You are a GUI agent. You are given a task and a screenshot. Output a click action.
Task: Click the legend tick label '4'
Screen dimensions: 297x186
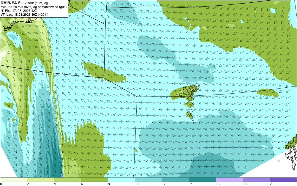(x=55, y=184)
